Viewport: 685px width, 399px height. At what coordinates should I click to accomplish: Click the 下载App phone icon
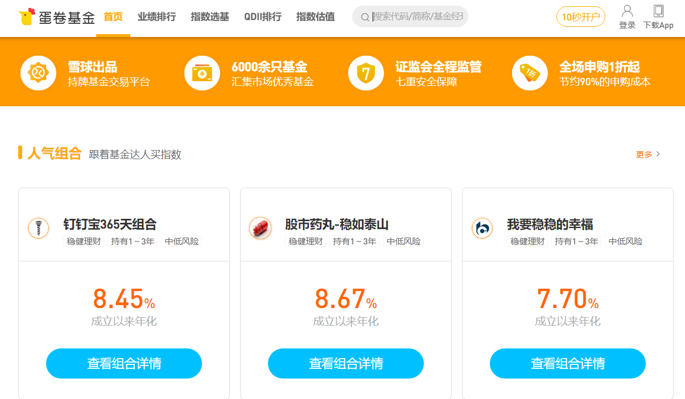point(658,11)
